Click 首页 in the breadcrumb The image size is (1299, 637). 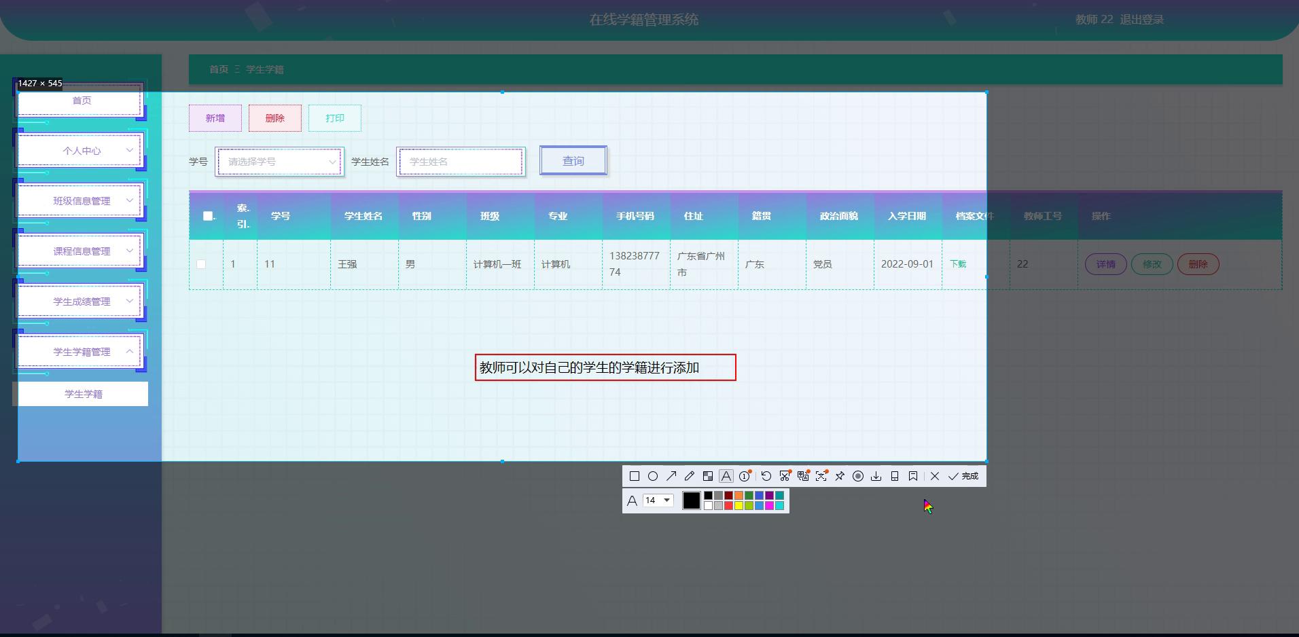click(x=219, y=69)
